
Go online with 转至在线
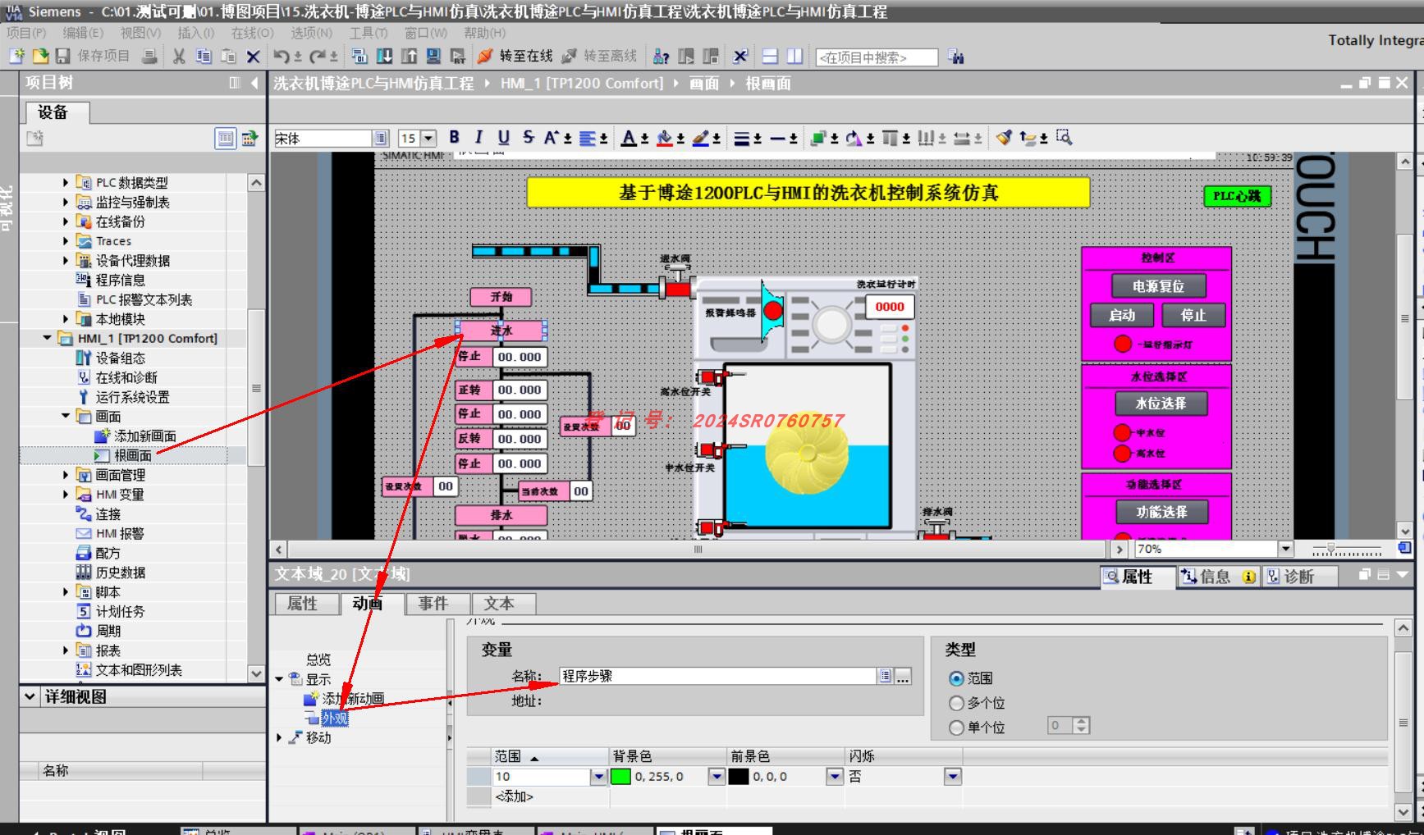click(x=514, y=56)
